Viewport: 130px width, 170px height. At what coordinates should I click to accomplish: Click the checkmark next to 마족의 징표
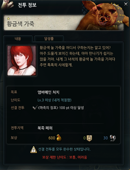click(x=35, y=108)
